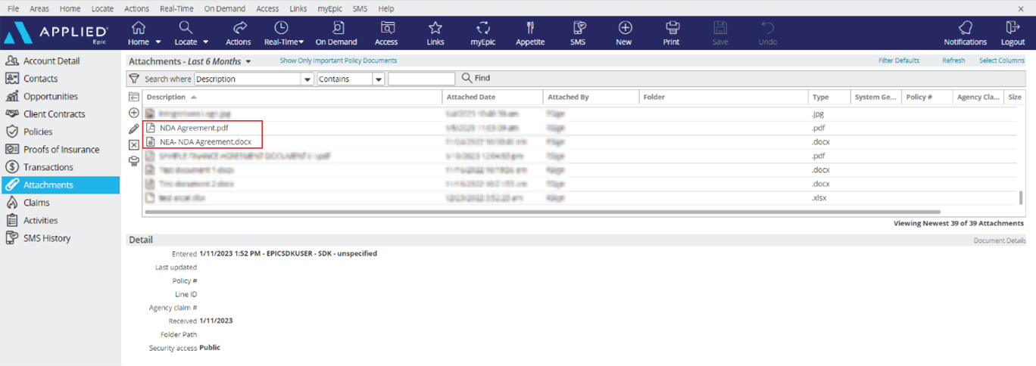Select Policies in the left sidebar
Screen dimensions: 1036x366
pos(39,132)
